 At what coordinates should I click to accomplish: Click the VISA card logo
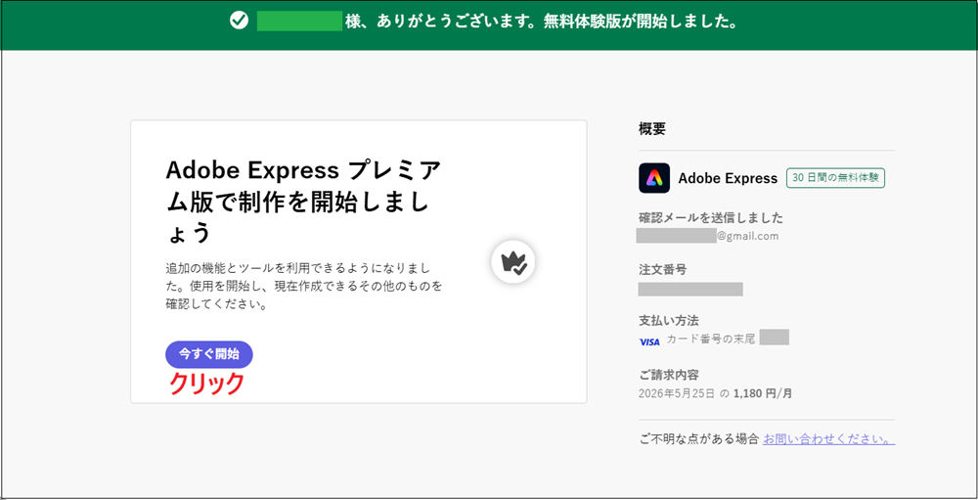click(x=649, y=342)
